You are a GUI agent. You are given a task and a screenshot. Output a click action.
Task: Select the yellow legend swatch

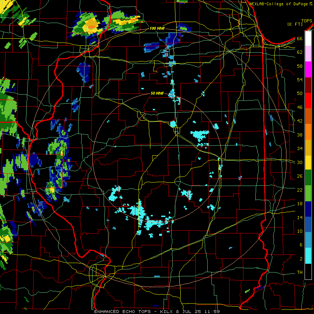pyautogui.click(x=308, y=162)
